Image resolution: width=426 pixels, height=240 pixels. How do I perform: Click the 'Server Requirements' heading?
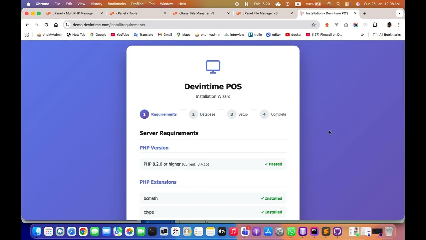[169, 133]
